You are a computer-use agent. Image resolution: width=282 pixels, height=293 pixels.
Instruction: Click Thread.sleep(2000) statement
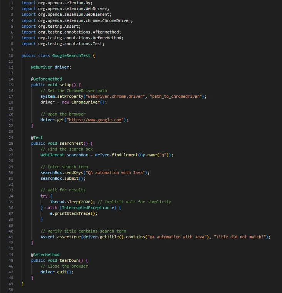tap(72, 202)
